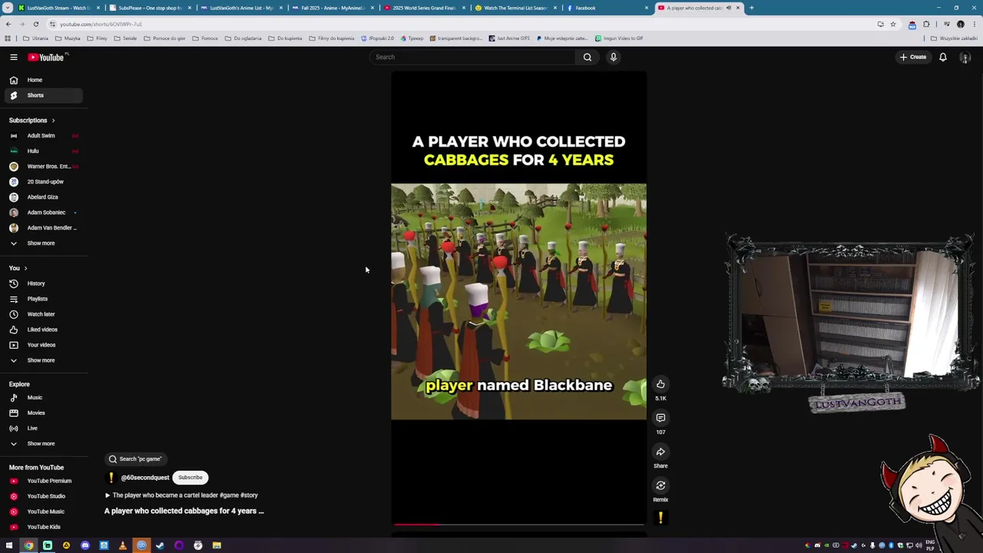Seek on the Short's red progress bar
983x553 pixels.
tap(518, 525)
